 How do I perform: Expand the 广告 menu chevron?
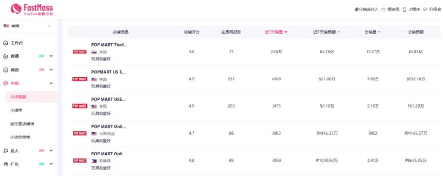click(x=51, y=164)
